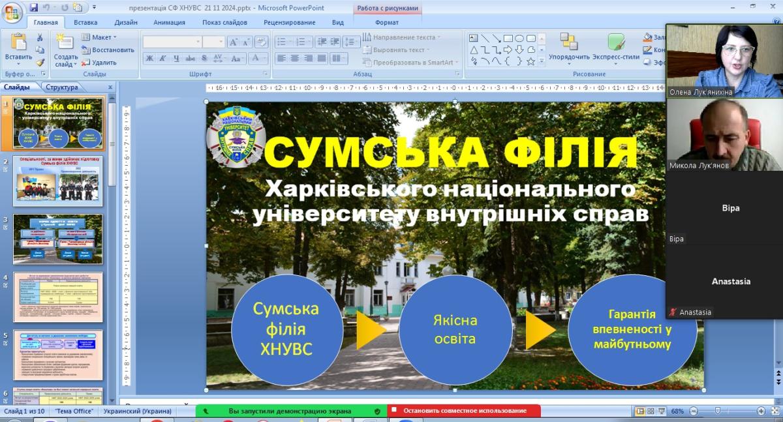Switch to the Анимация ribbon tab

[169, 22]
